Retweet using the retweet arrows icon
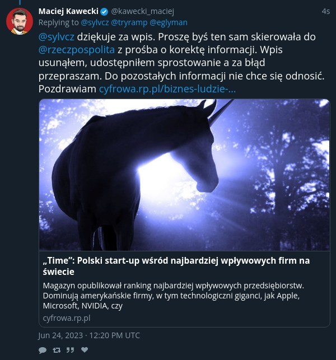 click(57, 350)
